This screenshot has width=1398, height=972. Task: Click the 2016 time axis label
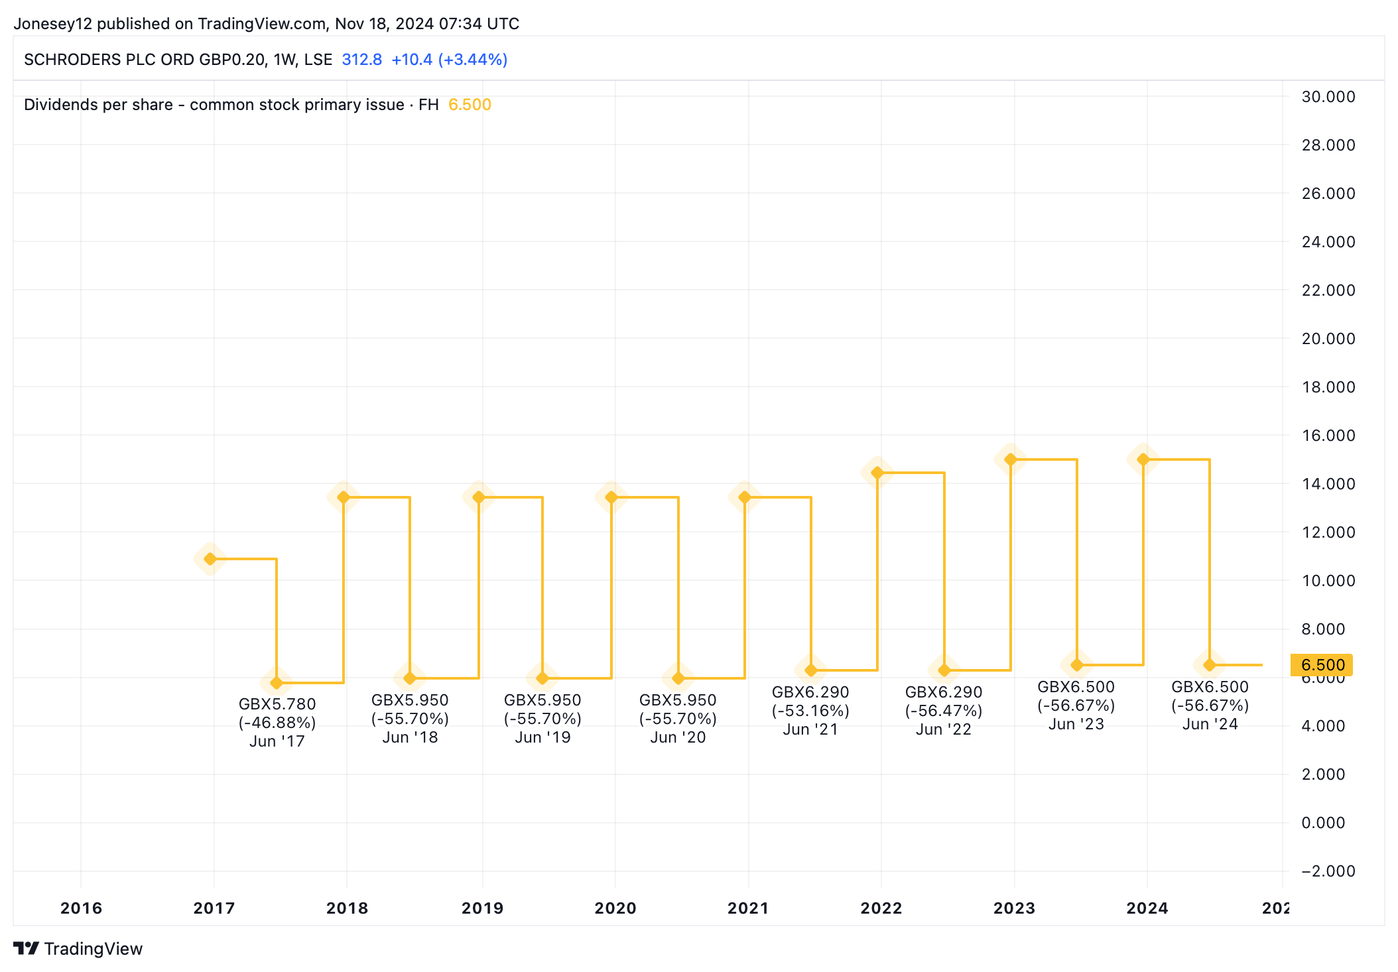point(82,908)
